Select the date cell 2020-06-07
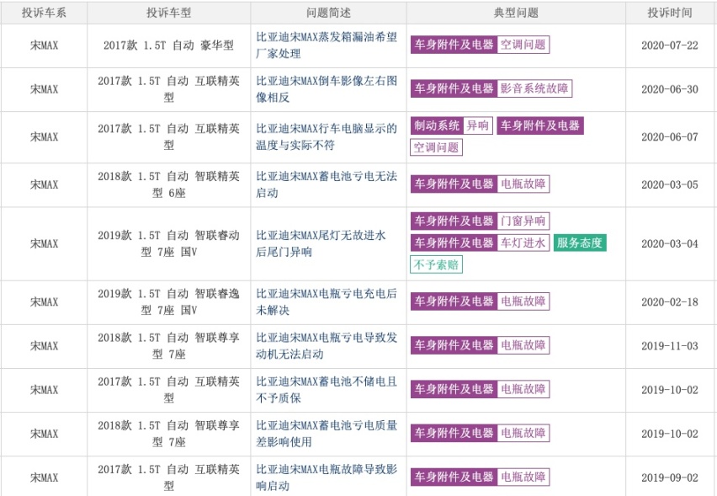717x496 pixels. point(669,136)
